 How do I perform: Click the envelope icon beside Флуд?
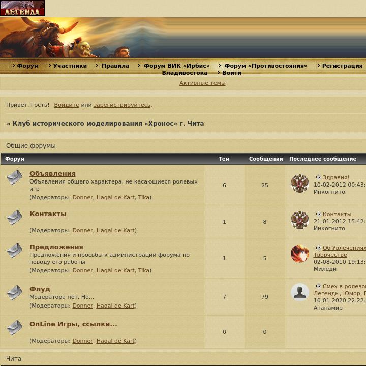(15, 293)
